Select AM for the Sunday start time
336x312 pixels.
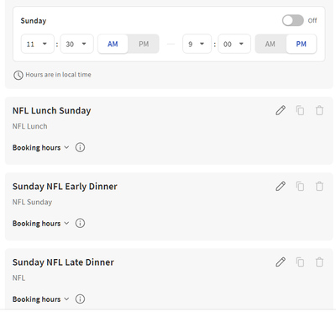coord(113,44)
